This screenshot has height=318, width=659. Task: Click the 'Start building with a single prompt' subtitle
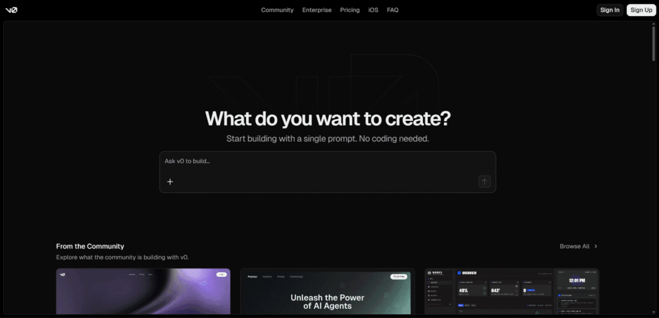tap(328, 138)
